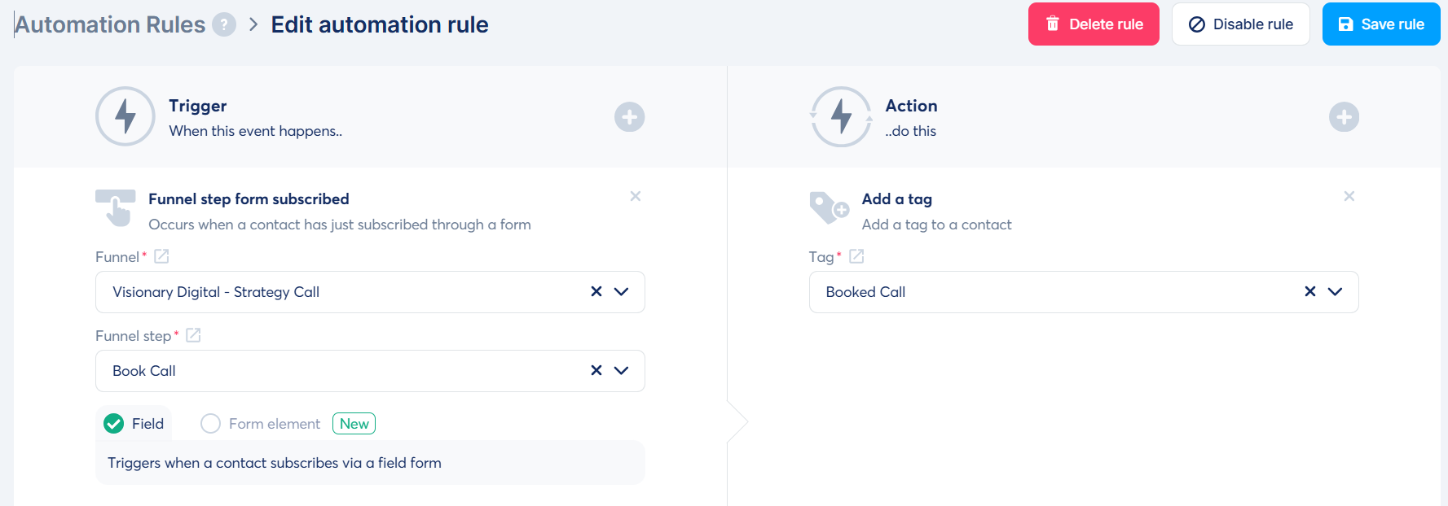Add a new action with plus icon
Viewport: 1448px width, 506px height.
click(x=1344, y=117)
